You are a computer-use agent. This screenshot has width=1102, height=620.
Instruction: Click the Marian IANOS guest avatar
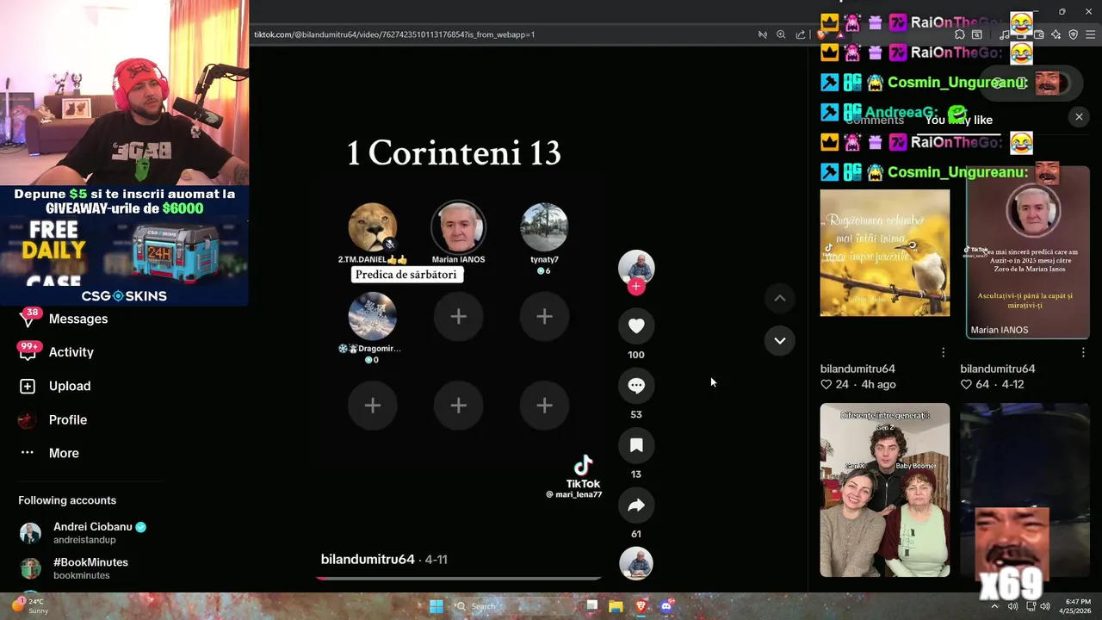[x=458, y=227]
